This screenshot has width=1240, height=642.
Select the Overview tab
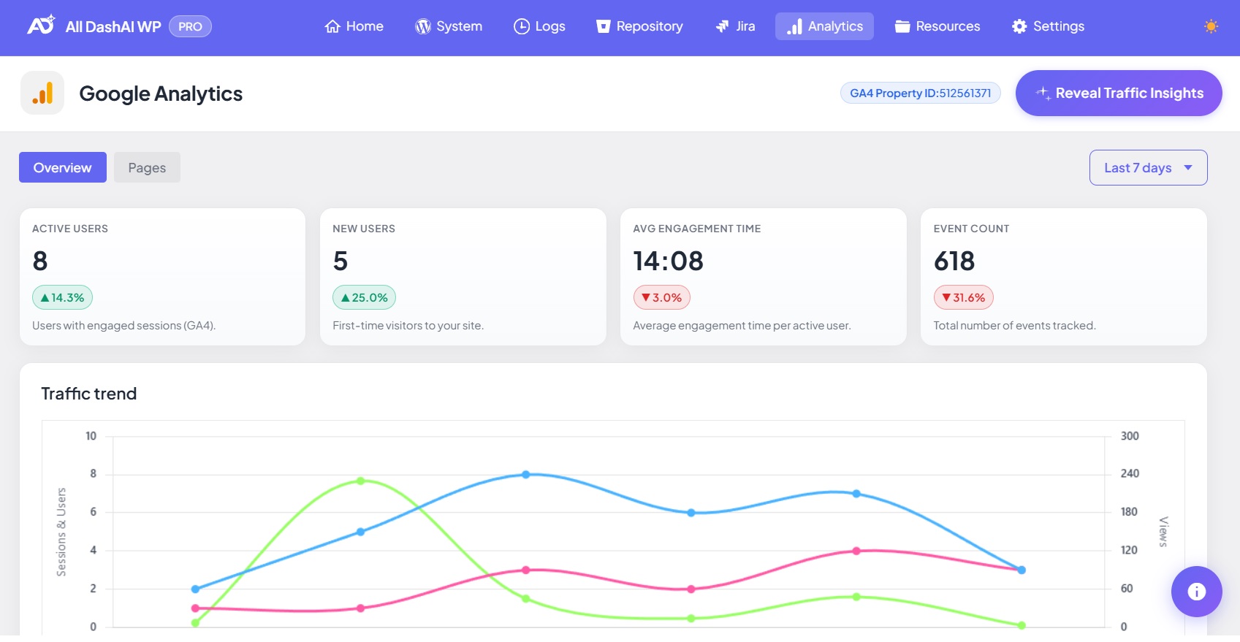tap(63, 168)
